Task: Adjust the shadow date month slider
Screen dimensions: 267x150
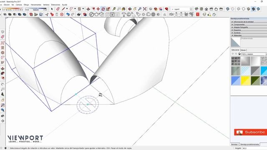Action: (x=12, y=9)
